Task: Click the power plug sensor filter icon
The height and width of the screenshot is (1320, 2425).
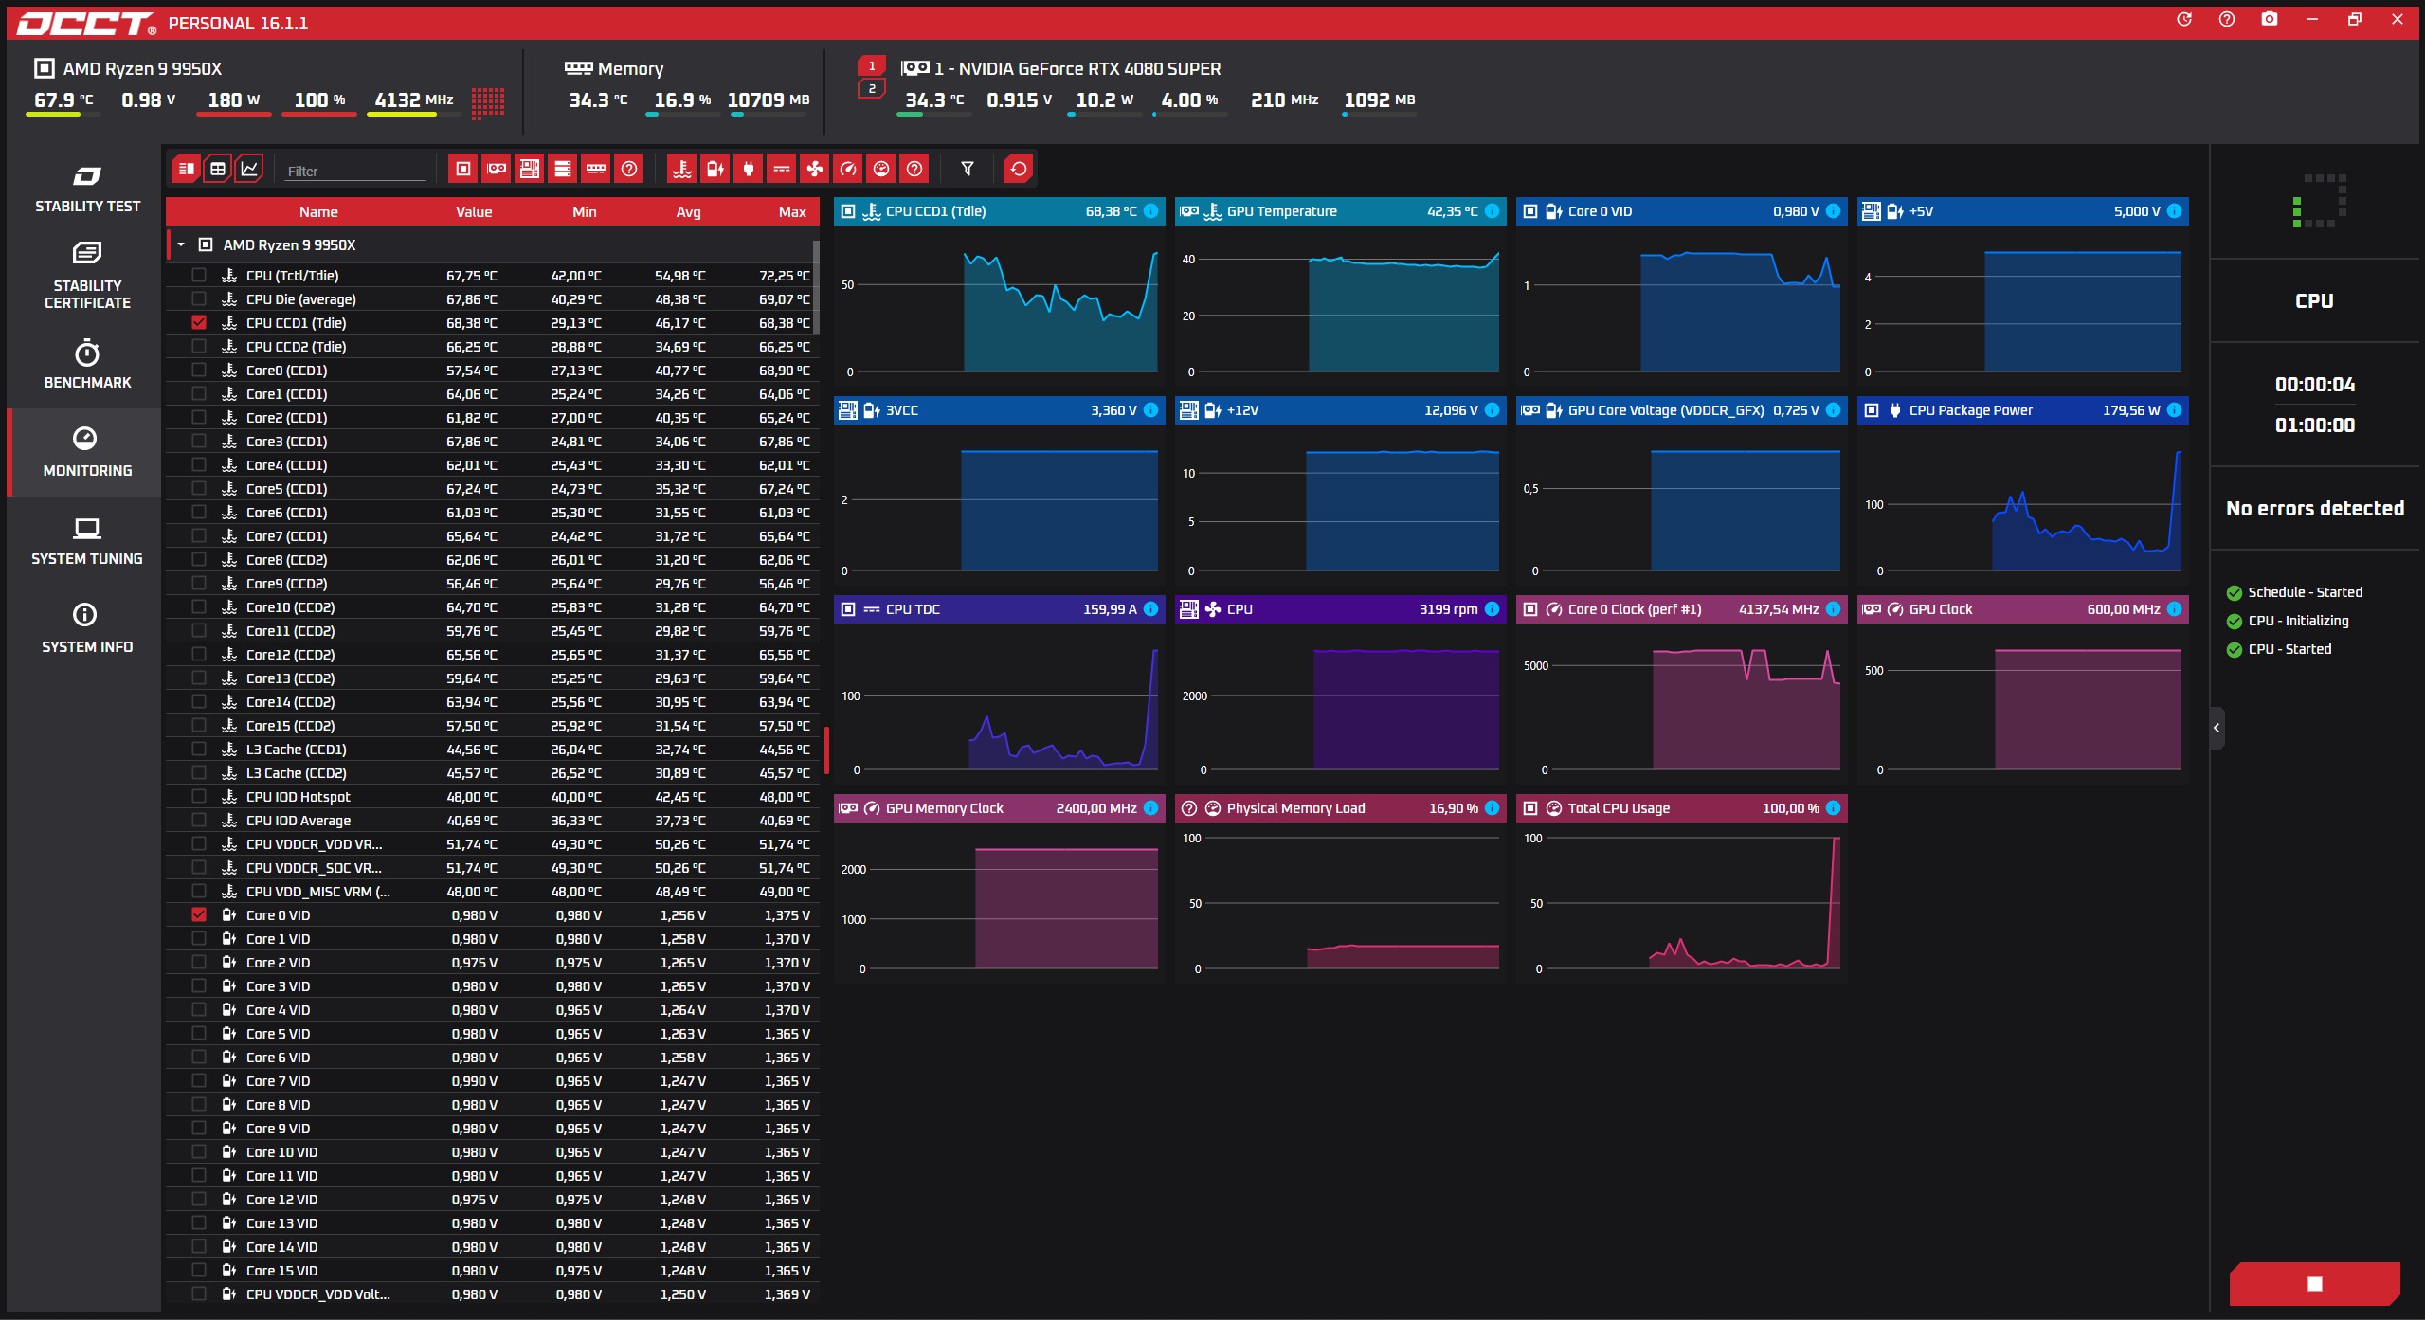Action: pyautogui.click(x=749, y=170)
